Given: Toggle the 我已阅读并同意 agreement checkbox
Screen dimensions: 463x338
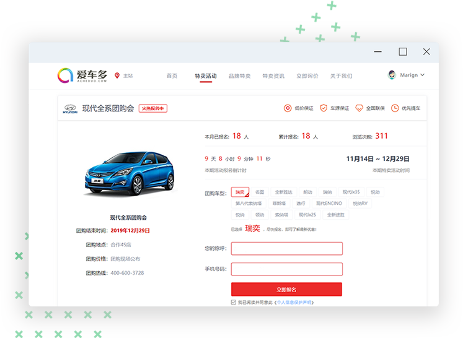Looking at the screenshot, I should 234,302.
